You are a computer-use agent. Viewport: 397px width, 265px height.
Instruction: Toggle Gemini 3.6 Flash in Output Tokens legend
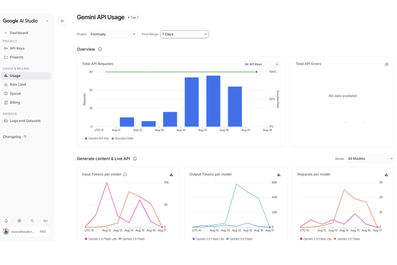239,239
